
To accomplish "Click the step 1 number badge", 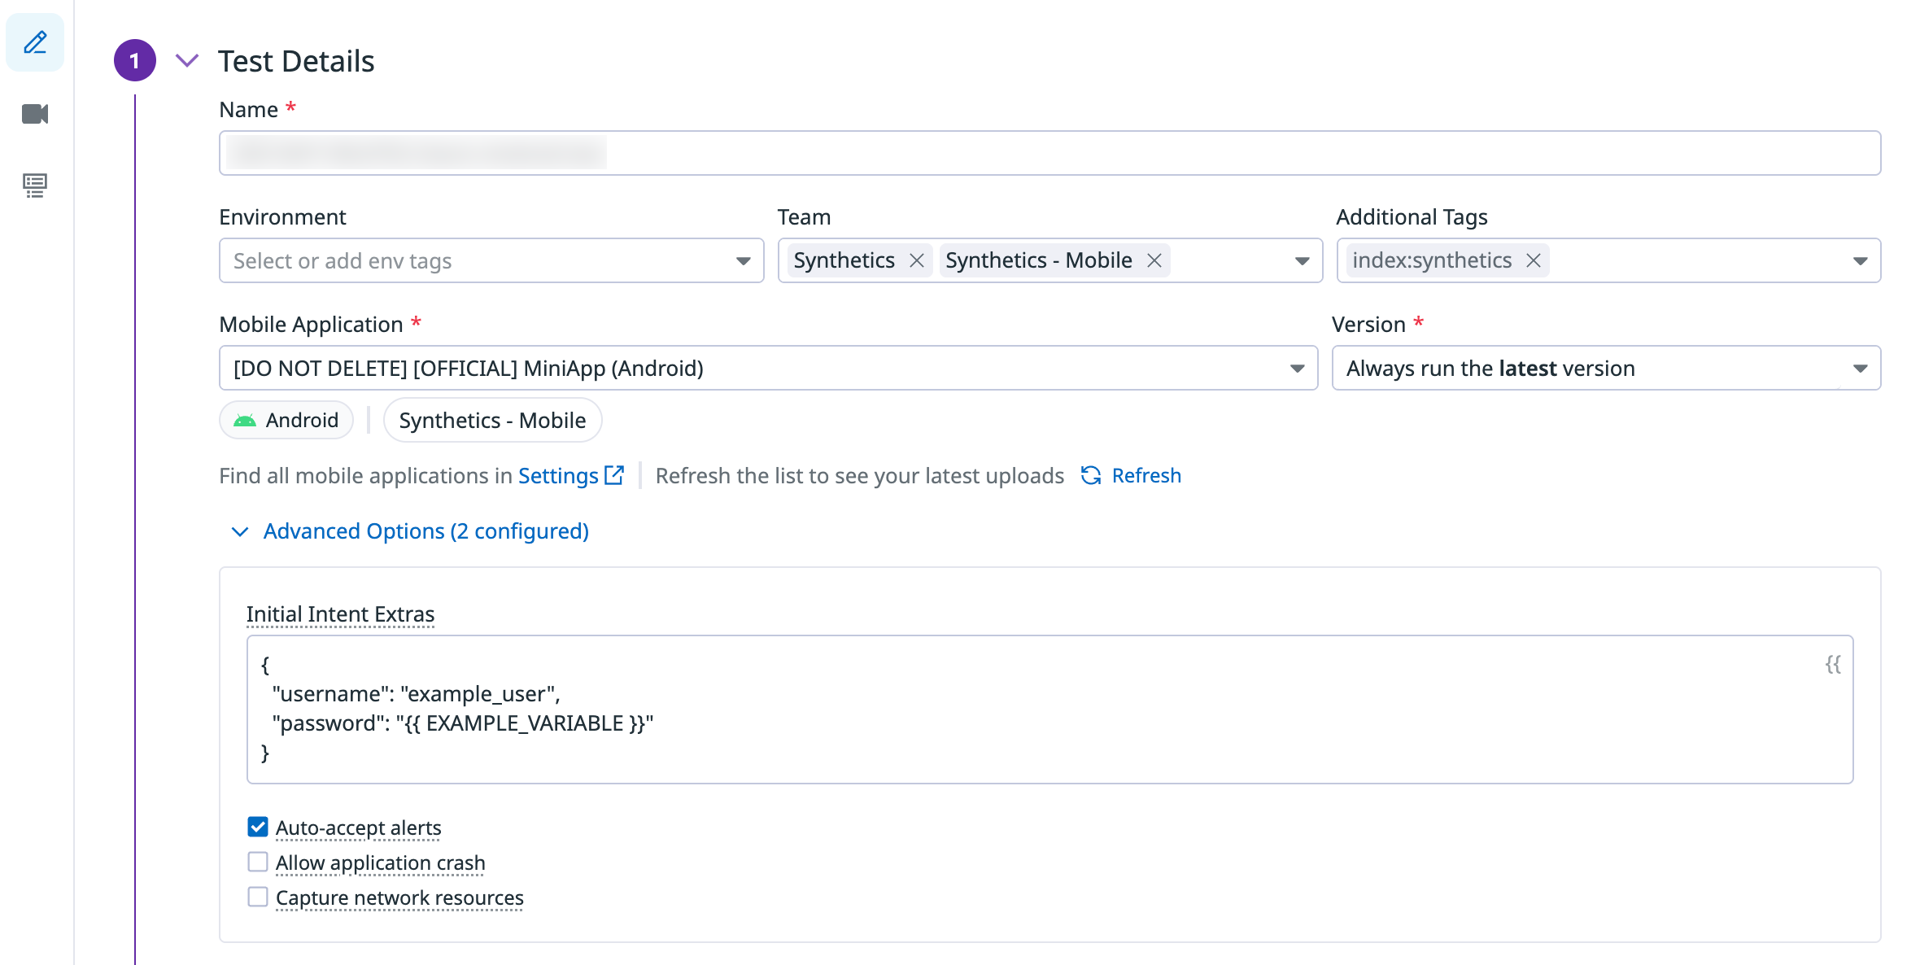I will coord(135,60).
